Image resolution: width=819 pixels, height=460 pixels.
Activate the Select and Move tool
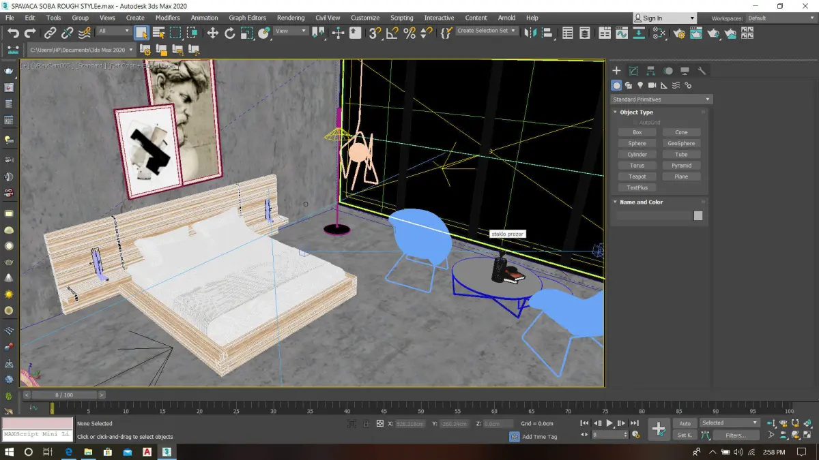(x=212, y=33)
